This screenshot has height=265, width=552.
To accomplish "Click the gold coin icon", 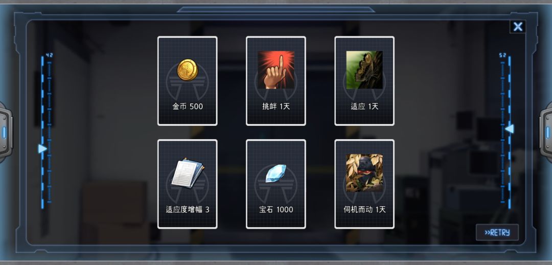I will (x=187, y=70).
